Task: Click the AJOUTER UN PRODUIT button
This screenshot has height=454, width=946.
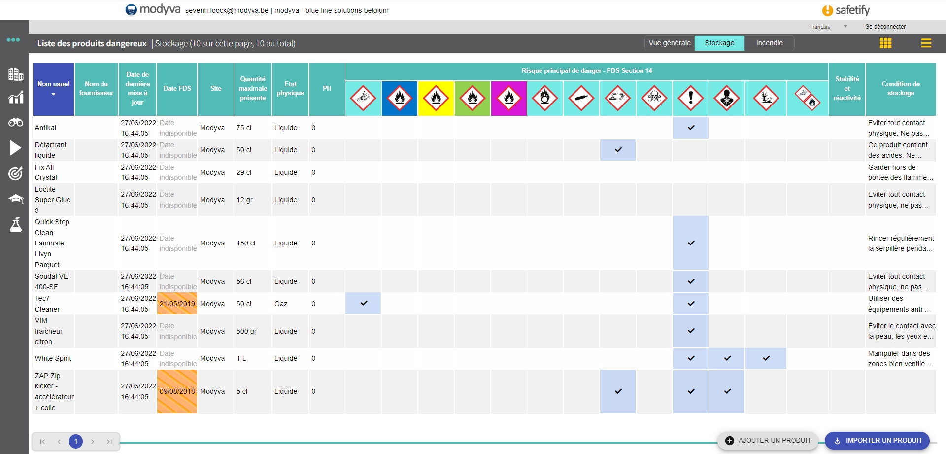Action: 768,441
